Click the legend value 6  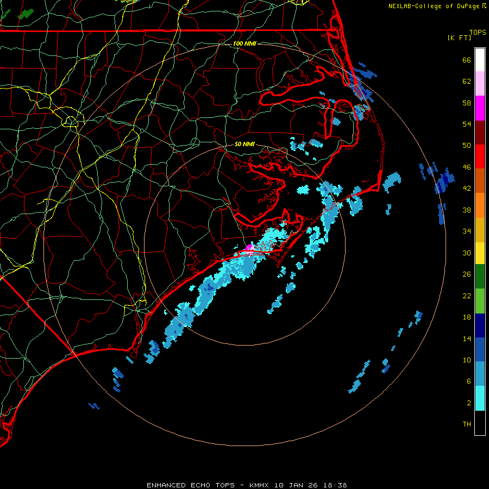(x=469, y=381)
